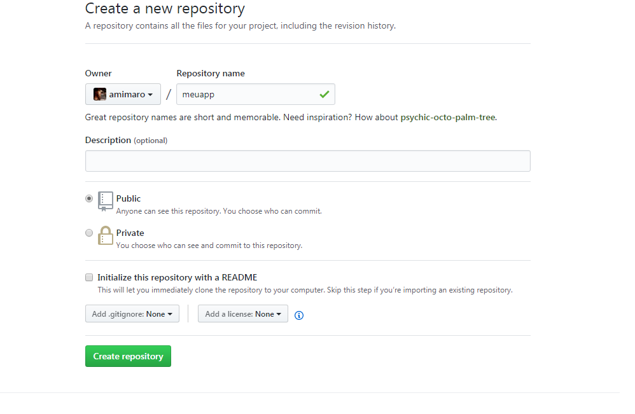The image size is (635, 414).
Task: Select the Private repository radio button
Action: pyautogui.click(x=89, y=233)
